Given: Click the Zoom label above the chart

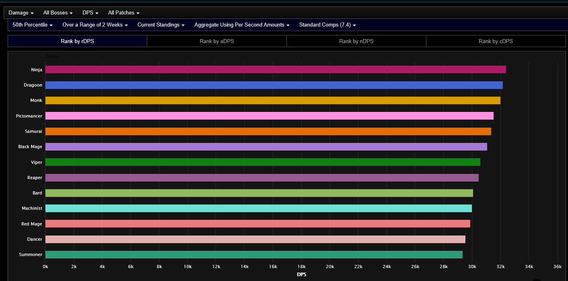Looking at the screenshot, I should [52, 57].
